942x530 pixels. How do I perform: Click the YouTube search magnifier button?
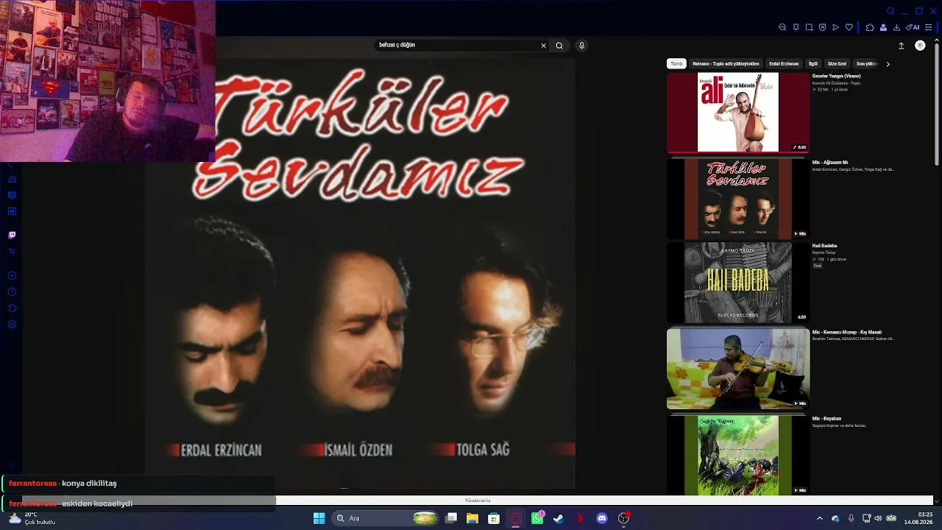pyautogui.click(x=559, y=46)
